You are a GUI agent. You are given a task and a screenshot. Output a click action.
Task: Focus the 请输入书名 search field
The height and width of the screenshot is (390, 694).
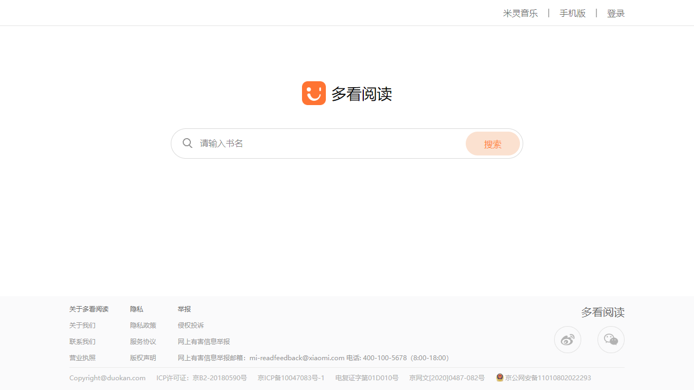tap(331, 144)
